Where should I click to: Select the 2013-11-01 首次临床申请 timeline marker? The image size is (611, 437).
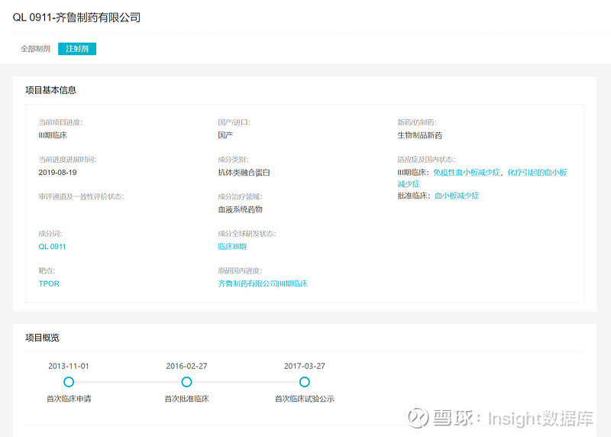click(x=69, y=382)
